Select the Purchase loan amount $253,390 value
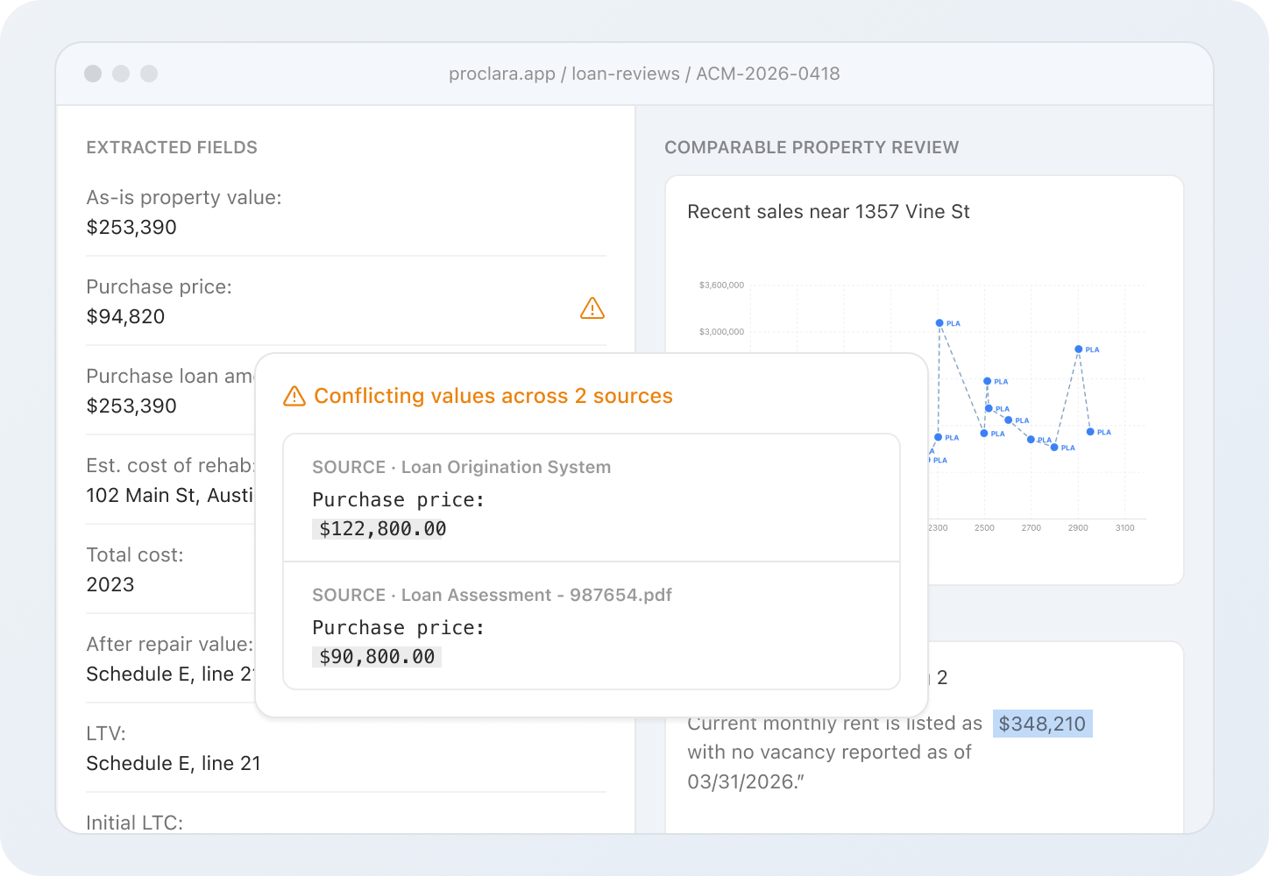Screen dimensions: 1269x876 tap(131, 406)
